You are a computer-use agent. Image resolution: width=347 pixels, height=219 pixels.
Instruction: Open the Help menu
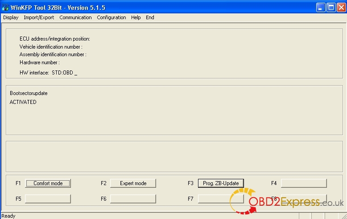[x=136, y=17]
